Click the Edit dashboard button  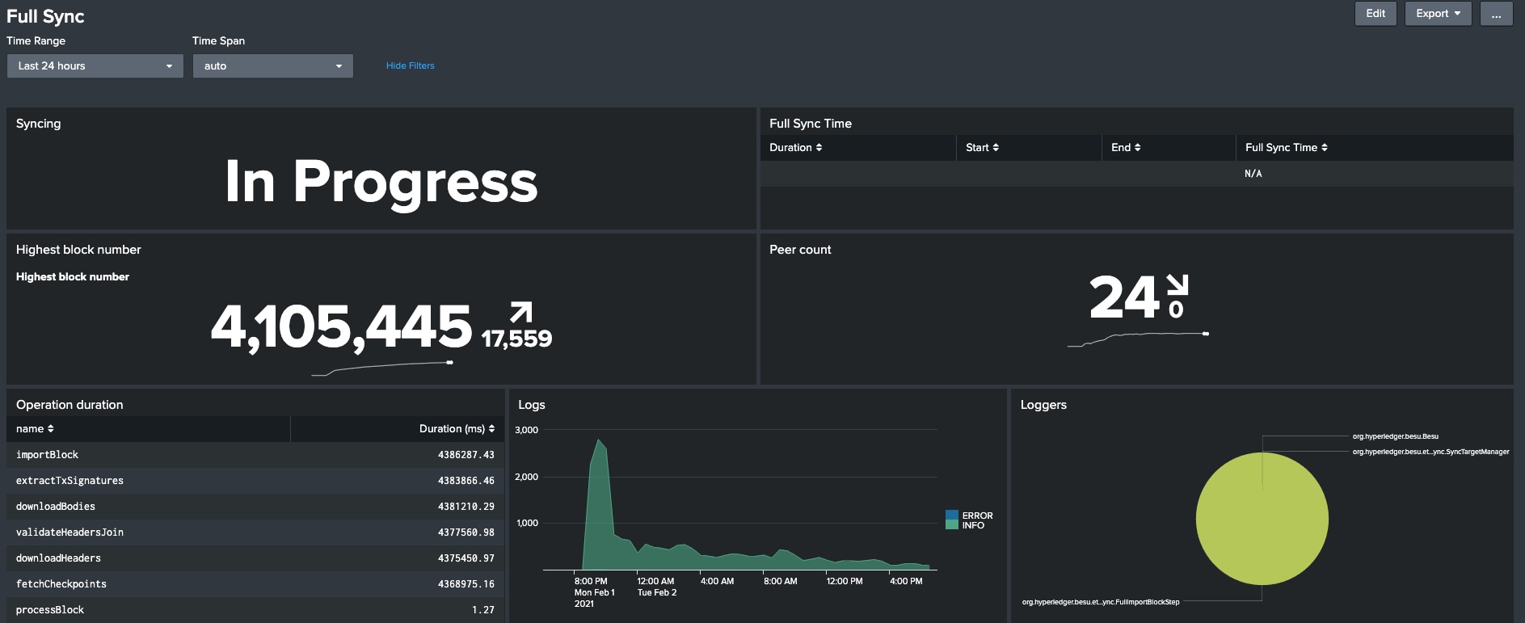click(1375, 14)
